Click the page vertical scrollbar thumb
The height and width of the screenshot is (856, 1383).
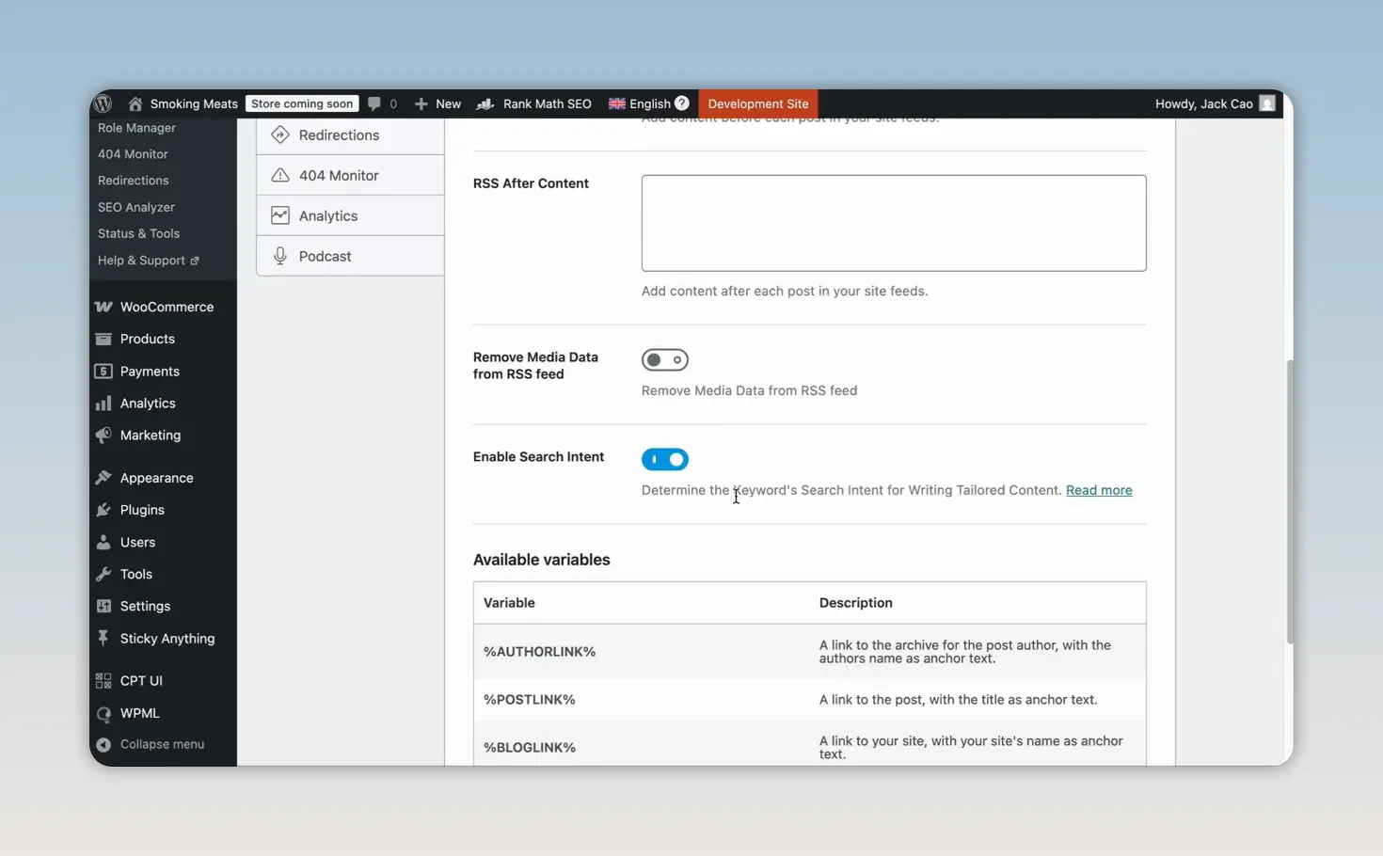[x=1290, y=501]
